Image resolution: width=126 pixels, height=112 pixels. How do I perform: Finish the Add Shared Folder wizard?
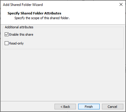[x=89, y=107]
